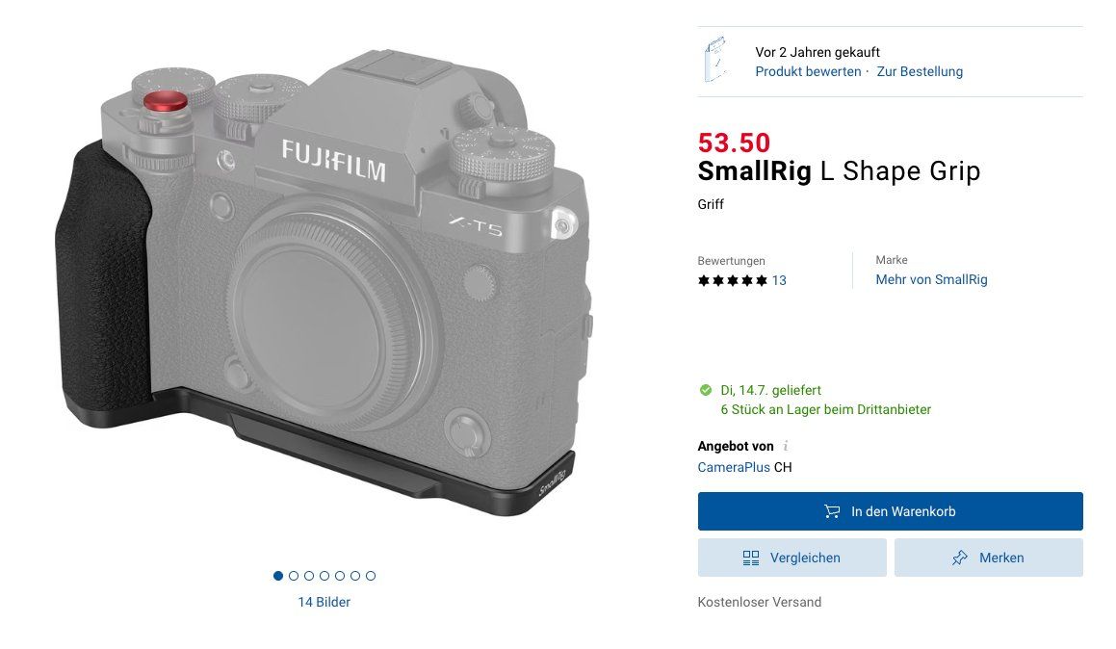Click the compare grid icon beside Vergleichen

751,558
